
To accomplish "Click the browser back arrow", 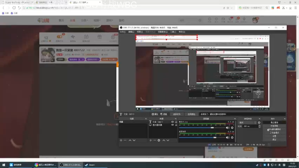I will tap(3, 8).
